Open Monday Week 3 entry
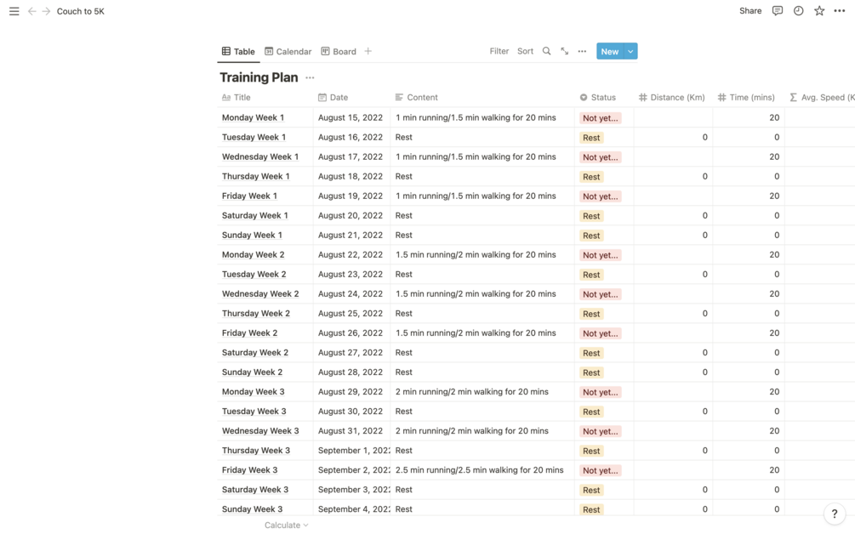Image resolution: width=855 pixels, height=534 pixels. point(253,392)
